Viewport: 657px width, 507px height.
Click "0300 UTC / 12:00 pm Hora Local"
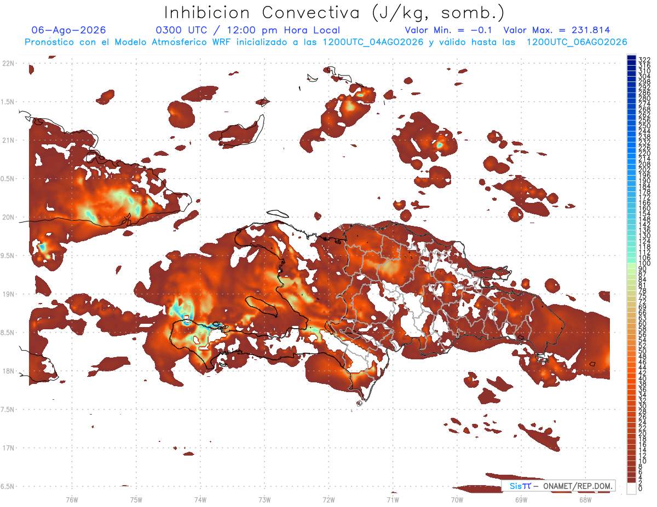248,31
